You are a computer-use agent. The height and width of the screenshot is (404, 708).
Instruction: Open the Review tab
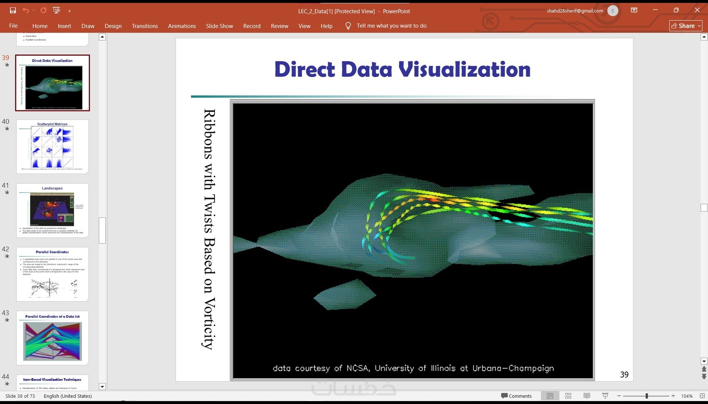tap(279, 26)
